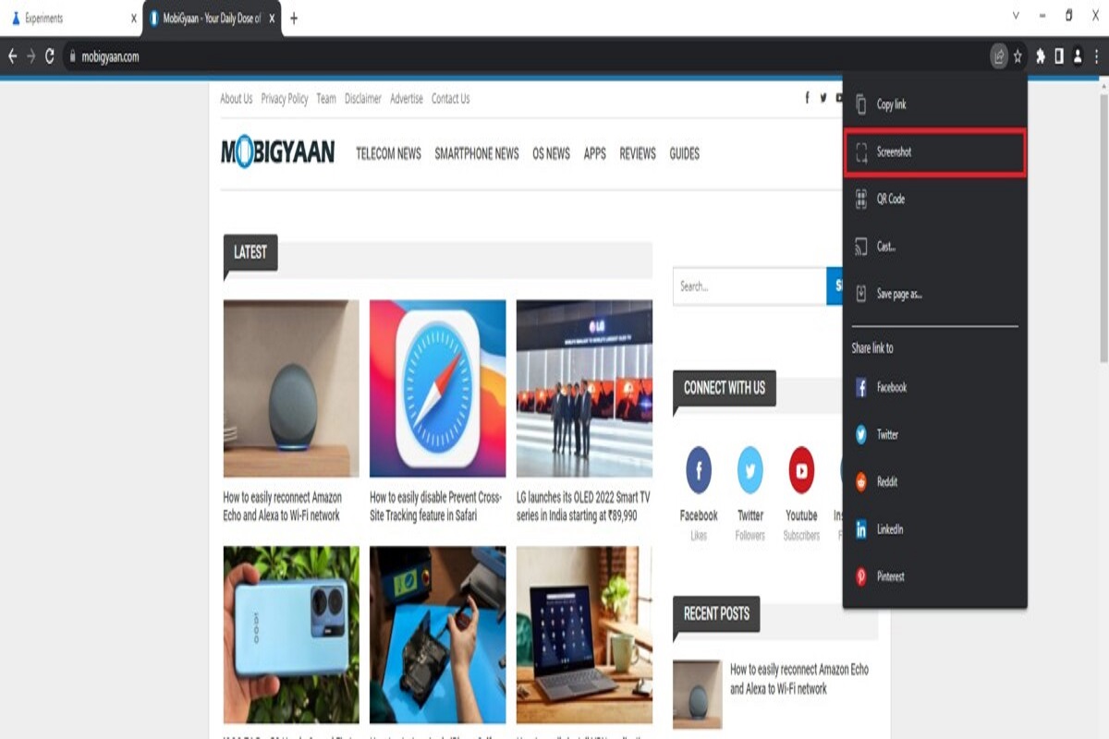Share link to Facebook from menu
Image resolution: width=1109 pixels, height=739 pixels.
(x=934, y=388)
